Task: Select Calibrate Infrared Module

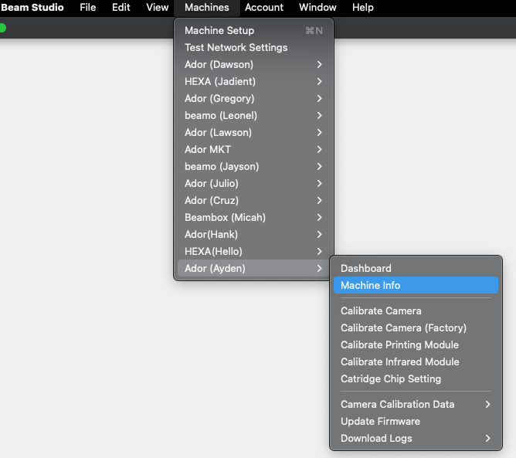Action: click(x=416, y=362)
